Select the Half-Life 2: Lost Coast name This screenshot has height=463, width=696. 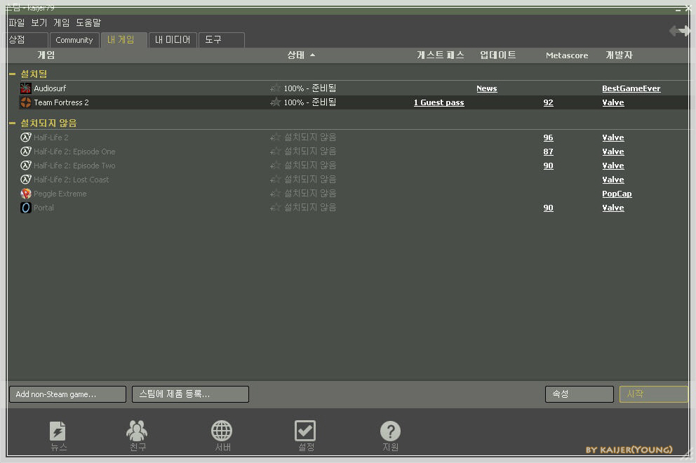coord(71,180)
